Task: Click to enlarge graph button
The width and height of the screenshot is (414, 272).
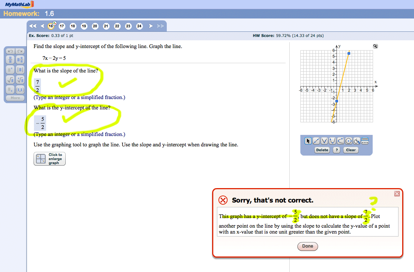Action: [50, 159]
